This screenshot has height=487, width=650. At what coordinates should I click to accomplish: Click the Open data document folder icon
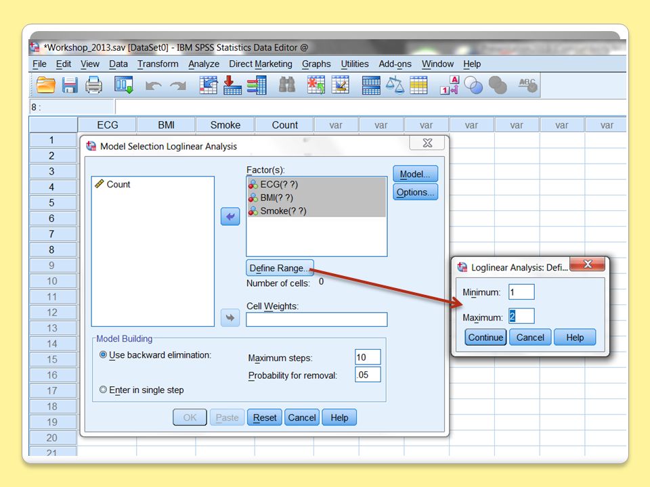45,85
